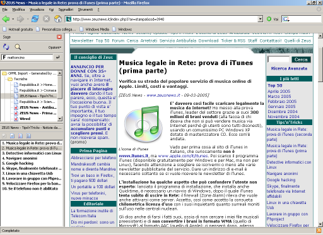Open the back button history dropdown arrow
The height and width of the screenshot is (235, 323).
13,19
